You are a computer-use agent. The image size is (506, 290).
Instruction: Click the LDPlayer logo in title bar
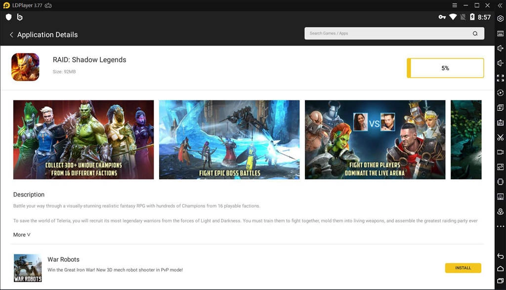tap(6, 5)
